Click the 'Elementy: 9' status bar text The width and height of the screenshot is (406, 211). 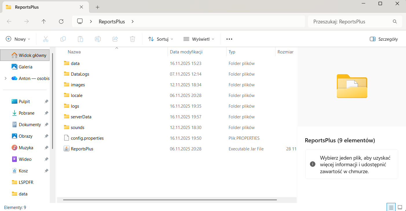(15, 207)
